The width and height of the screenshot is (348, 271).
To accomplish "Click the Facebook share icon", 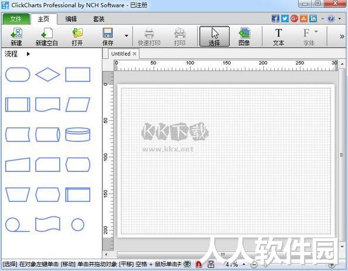I will click(275, 18).
